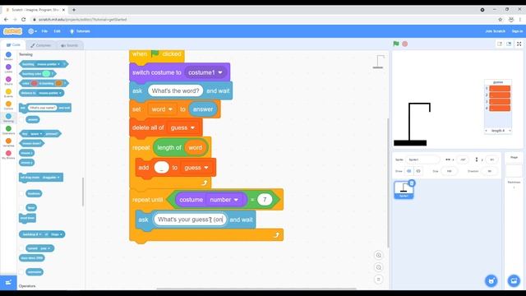Reload the browser page
The width and height of the screenshot is (526, 296).
point(24,20)
